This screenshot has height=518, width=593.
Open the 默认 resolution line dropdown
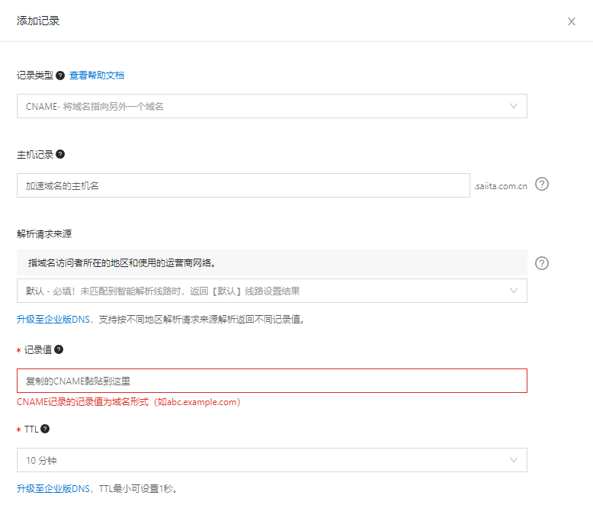click(x=271, y=291)
